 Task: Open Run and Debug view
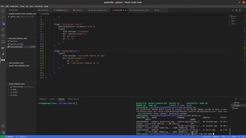pos(3,30)
